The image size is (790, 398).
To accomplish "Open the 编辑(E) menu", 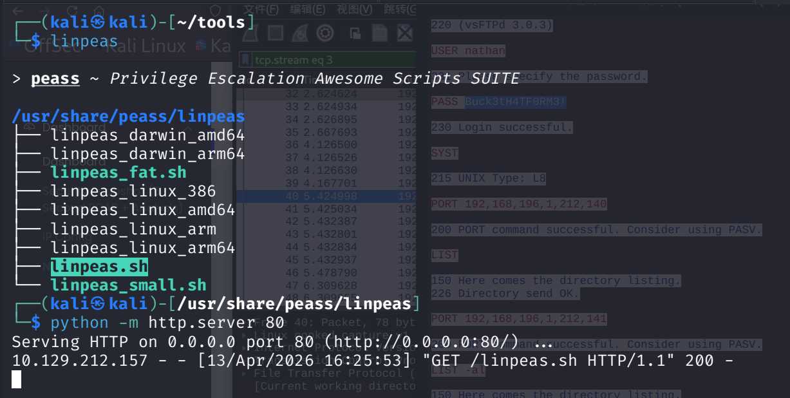I will click(x=308, y=9).
